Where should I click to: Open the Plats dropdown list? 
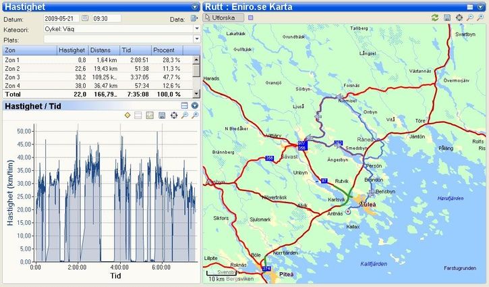(196, 39)
